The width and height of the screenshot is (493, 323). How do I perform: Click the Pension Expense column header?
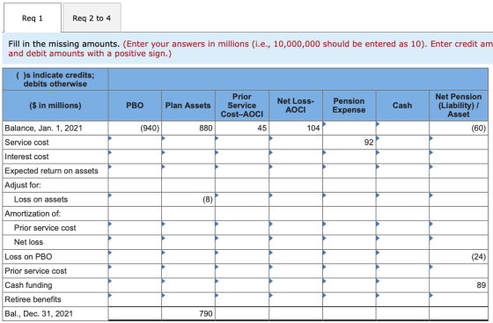tap(349, 106)
